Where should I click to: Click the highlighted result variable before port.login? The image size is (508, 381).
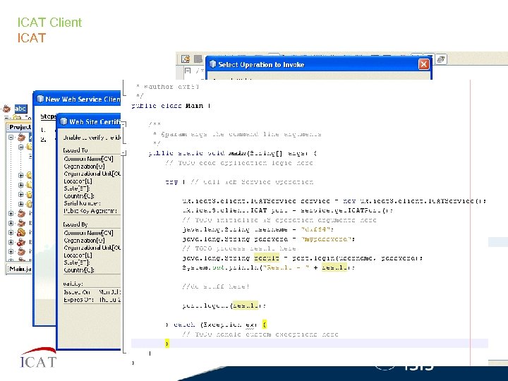[x=266, y=258]
